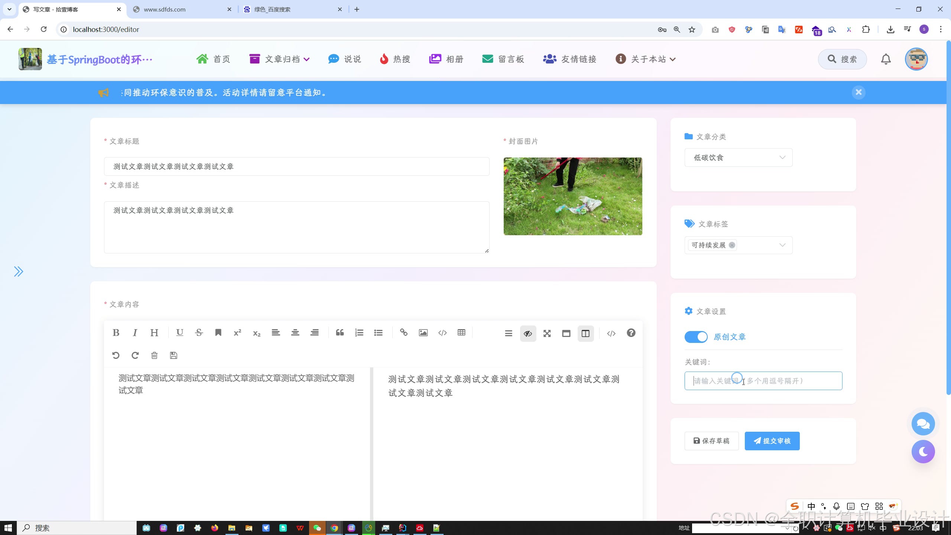Viewport: 951px width, 535px height.
Task: Insert a table with toolbar icon
Action: [x=461, y=333]
